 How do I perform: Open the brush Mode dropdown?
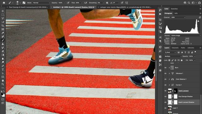coord(41,3)
